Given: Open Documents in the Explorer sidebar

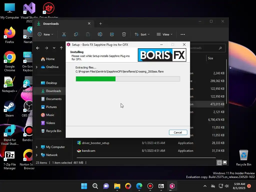Looking at the screenshot, I should pyautogui.click(x=51, y=99).
